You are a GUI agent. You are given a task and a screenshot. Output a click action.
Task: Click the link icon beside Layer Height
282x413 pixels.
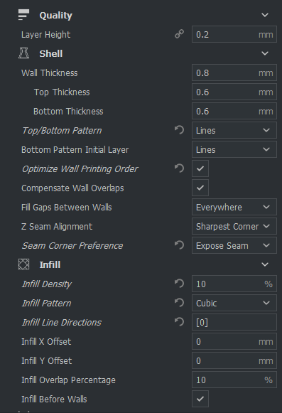click(x=179, y=34)
